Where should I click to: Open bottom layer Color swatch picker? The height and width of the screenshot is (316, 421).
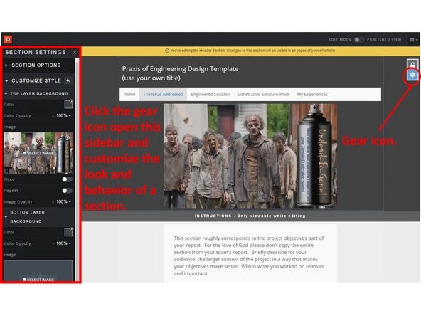[x=68, y=232]
